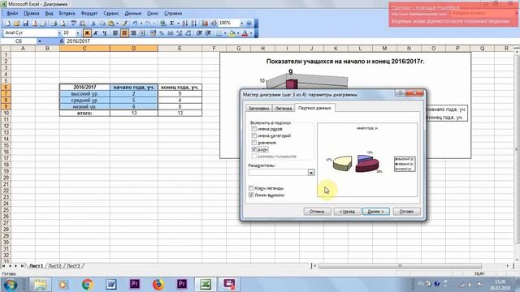Screen dimensions: 520x292
Task: Expand the fill color dropdown arrow
Action: pos(238,33)
